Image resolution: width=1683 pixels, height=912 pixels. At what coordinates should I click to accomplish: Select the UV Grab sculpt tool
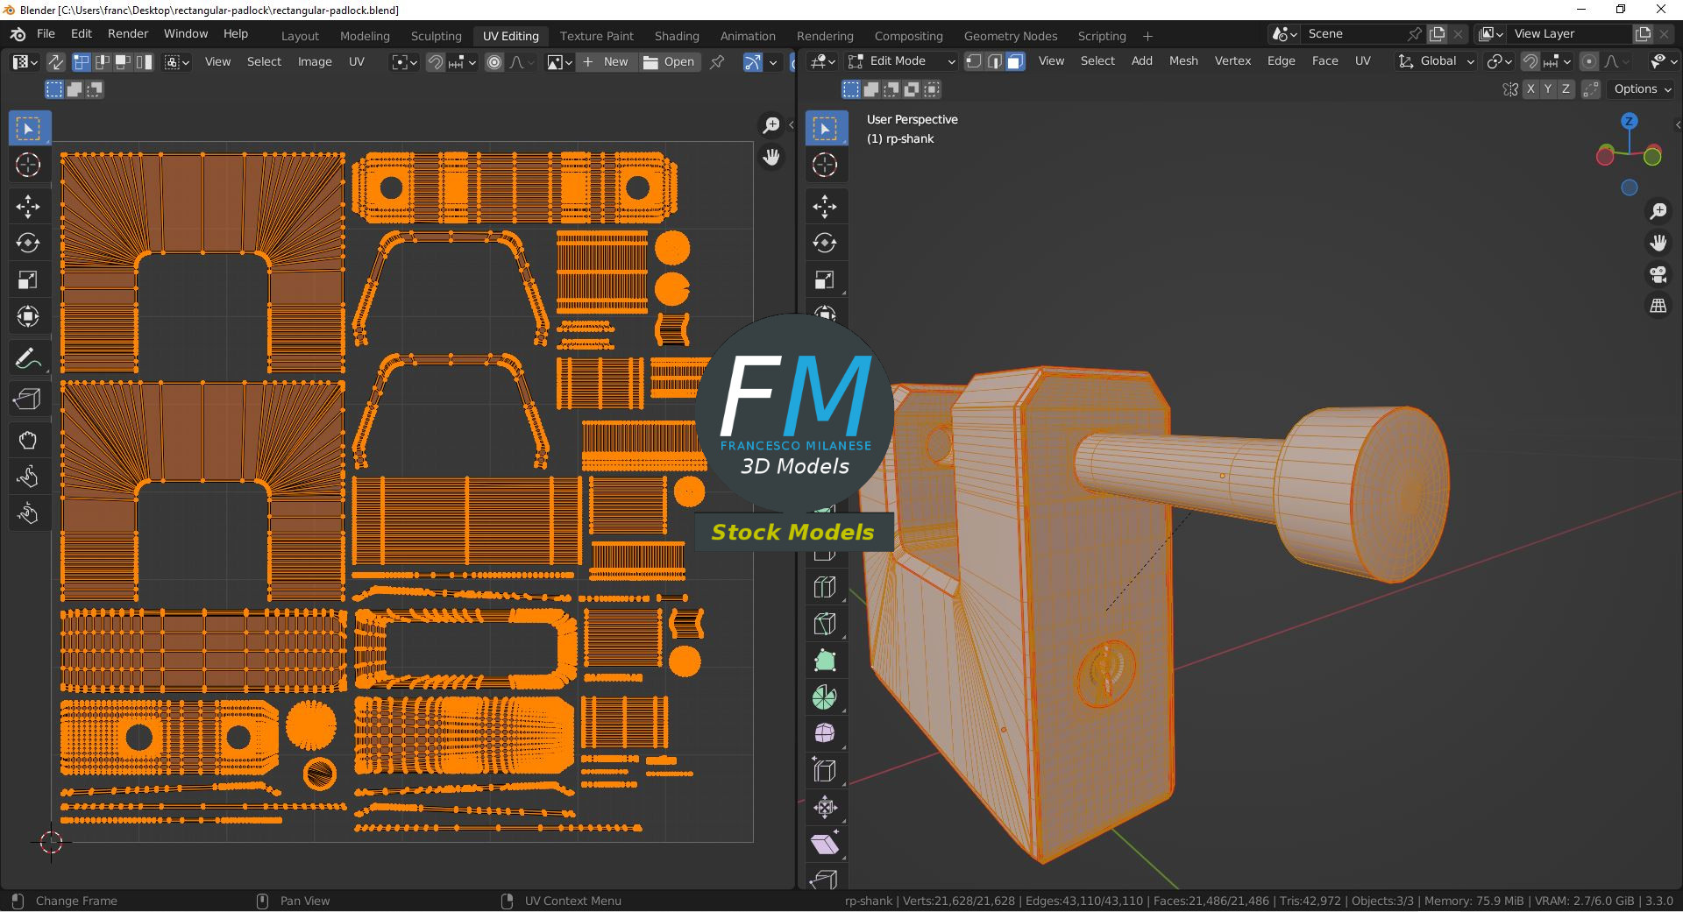[x=28, y=440]
